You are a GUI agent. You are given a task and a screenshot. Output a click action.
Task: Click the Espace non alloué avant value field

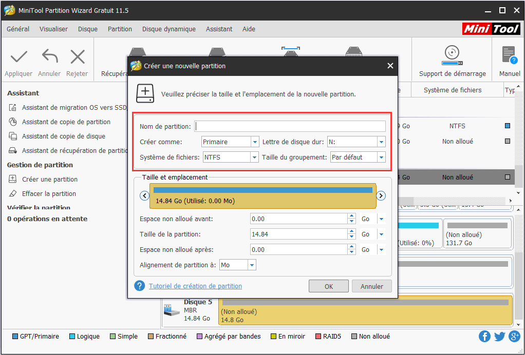[x=299, y=219]
